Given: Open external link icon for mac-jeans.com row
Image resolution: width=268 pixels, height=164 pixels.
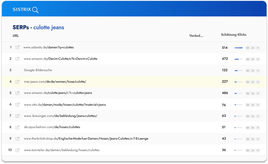Looking at the screenshot, I should click(17, 82).
